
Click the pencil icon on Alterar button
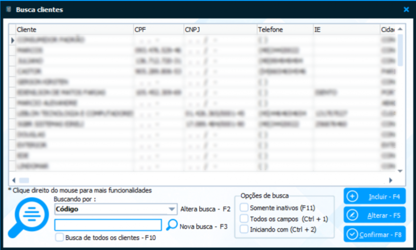pos(353,216)
